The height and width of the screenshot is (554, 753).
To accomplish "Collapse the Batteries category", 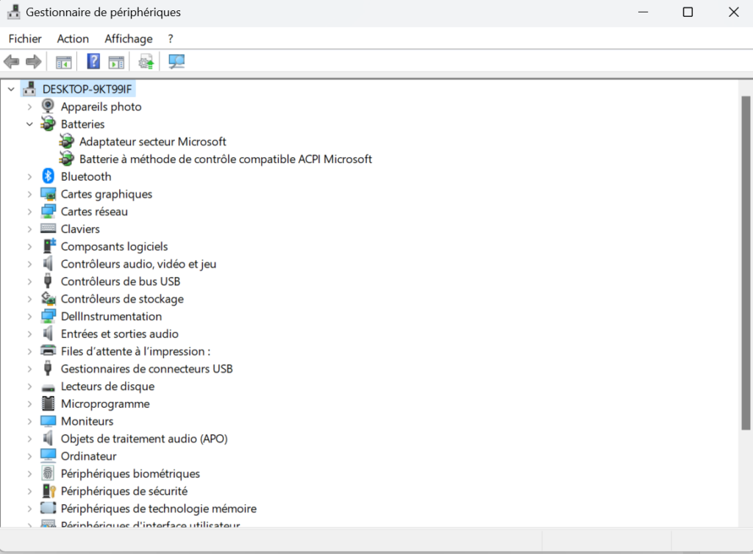I will (29, 124).
